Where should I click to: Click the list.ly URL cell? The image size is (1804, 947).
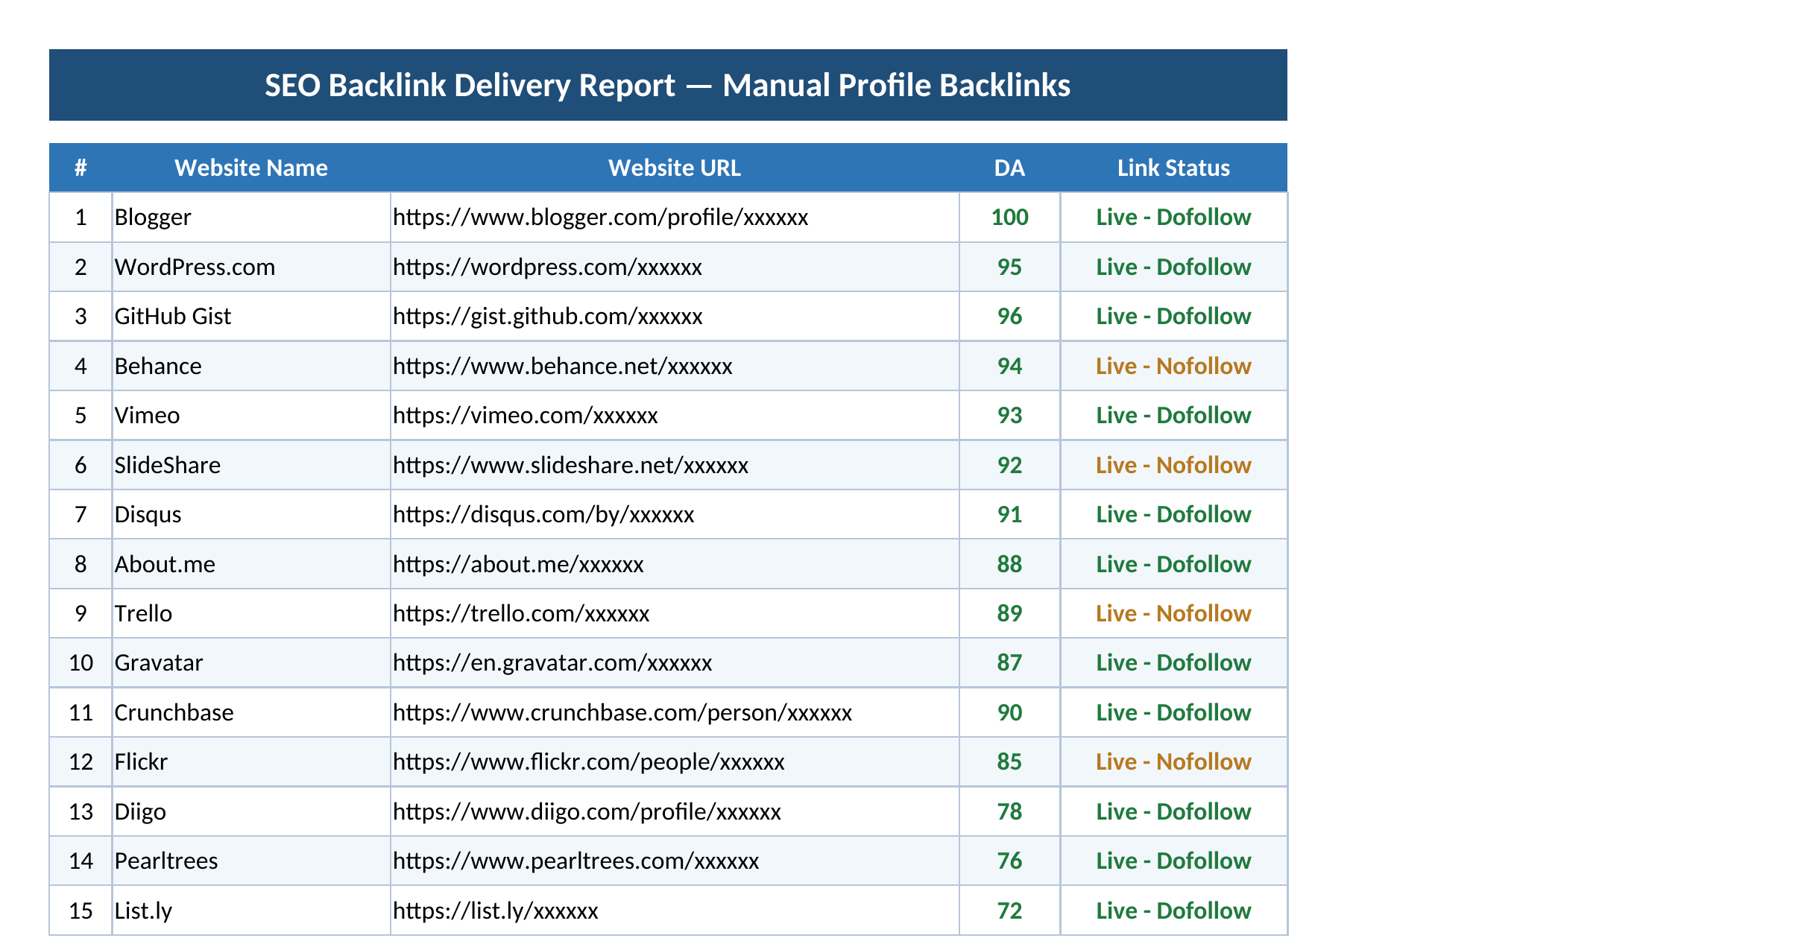click(675, 910)
